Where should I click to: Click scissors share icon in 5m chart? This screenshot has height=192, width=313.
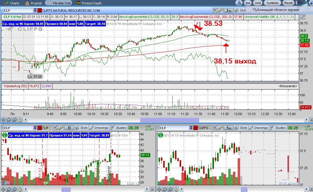[x=215, y=128]
